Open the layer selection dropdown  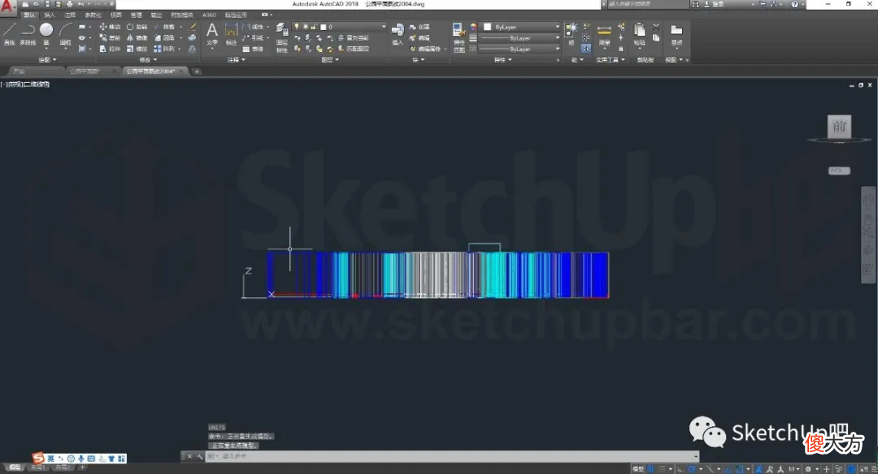coord(339,27)
